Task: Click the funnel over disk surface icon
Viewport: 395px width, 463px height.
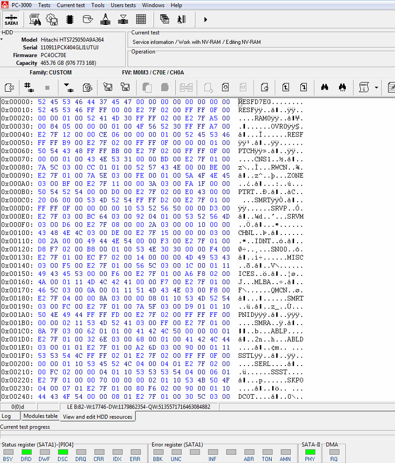Action: pos(123,19)
